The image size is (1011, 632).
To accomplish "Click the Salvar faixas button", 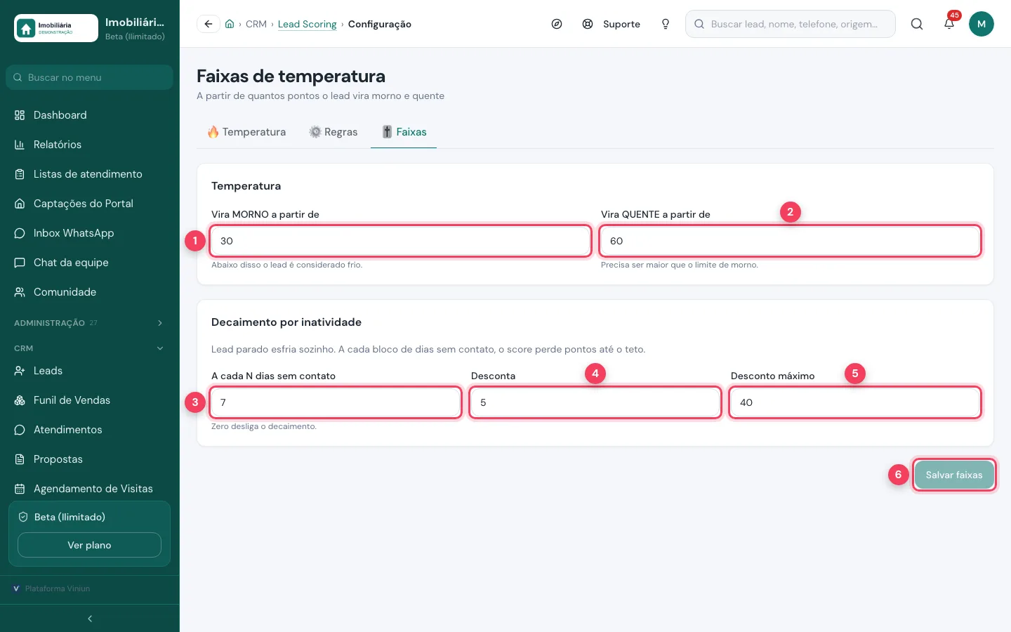I will pyautogui.click(x=954, y=475).
